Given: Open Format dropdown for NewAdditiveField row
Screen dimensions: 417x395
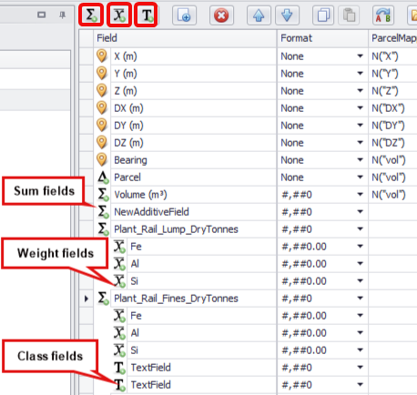Looking at the screenshot, I should pyautogui.click(x=360, y=212).
